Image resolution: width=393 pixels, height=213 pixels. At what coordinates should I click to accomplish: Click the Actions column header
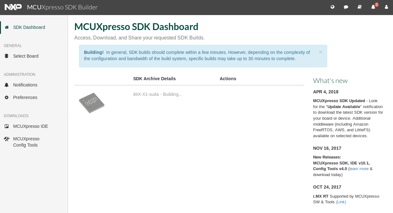pyautogui.click(x=228, y=79)
